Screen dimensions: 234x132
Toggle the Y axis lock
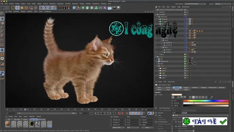(46, 8)
